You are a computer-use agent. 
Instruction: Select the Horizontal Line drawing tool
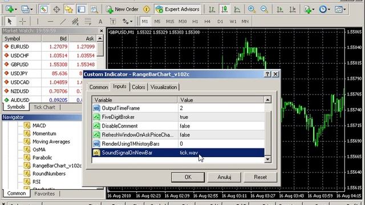[50, 22]
